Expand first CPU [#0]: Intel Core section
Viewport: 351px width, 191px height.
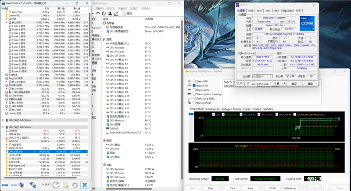pyautogui.click(x=3, y=120)
